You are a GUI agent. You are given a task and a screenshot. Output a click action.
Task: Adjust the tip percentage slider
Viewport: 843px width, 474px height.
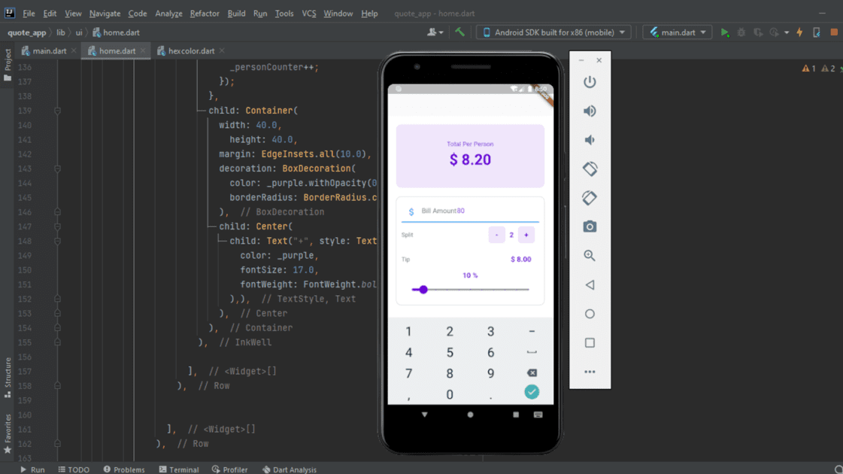pos(423,289)
